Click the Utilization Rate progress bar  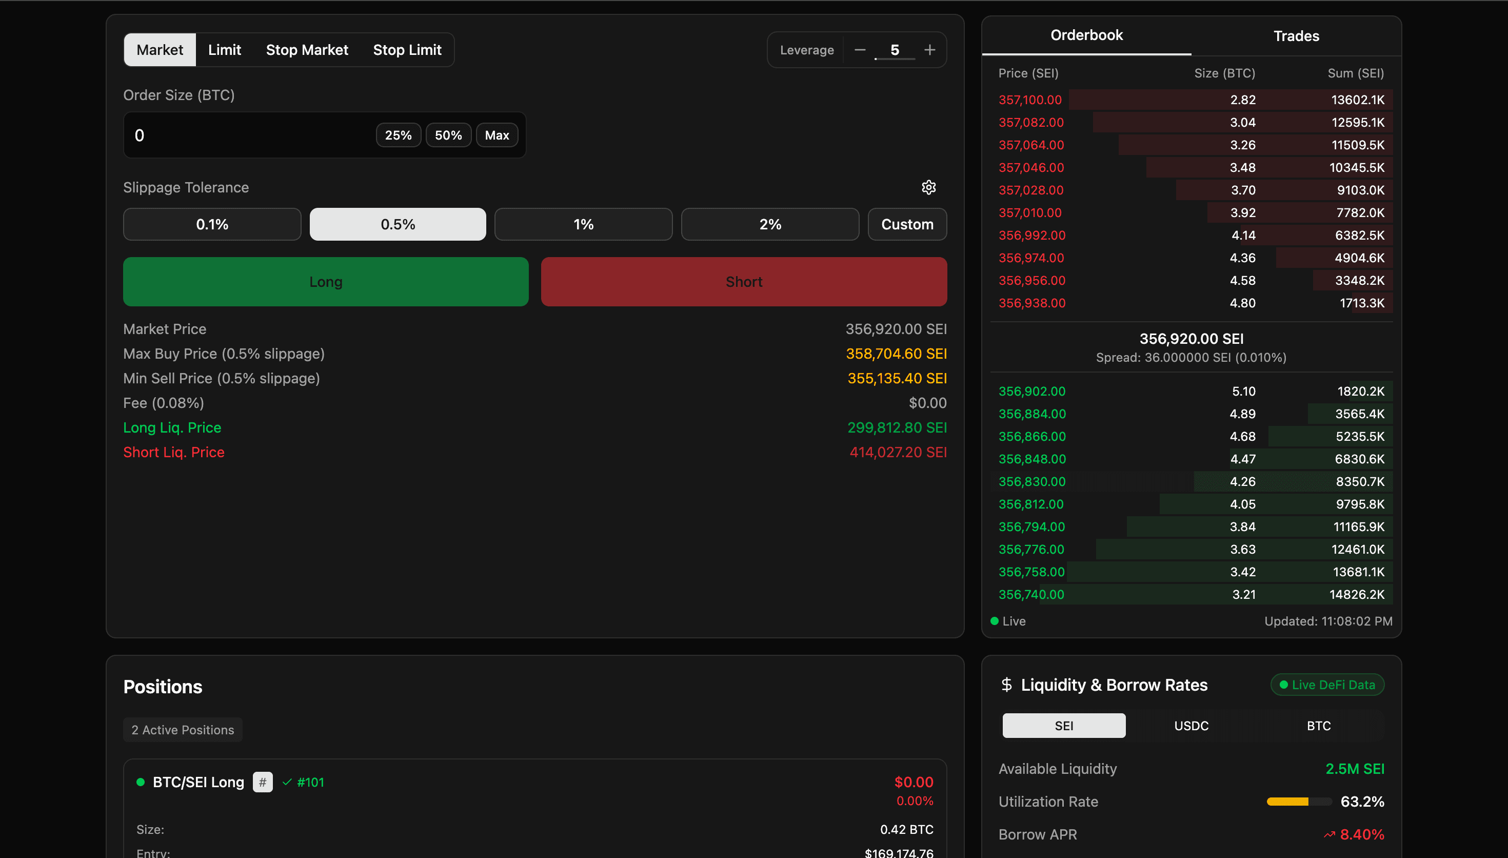[x=1299, y=802]
